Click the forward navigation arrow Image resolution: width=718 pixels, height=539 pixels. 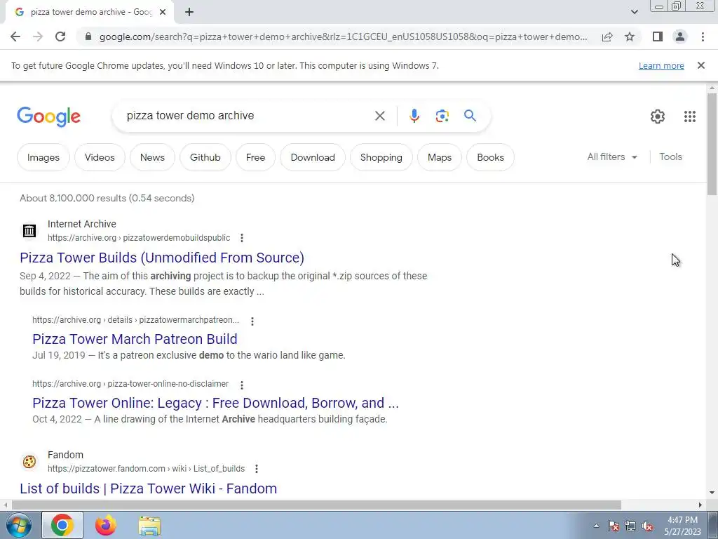[x=38, y=36]
